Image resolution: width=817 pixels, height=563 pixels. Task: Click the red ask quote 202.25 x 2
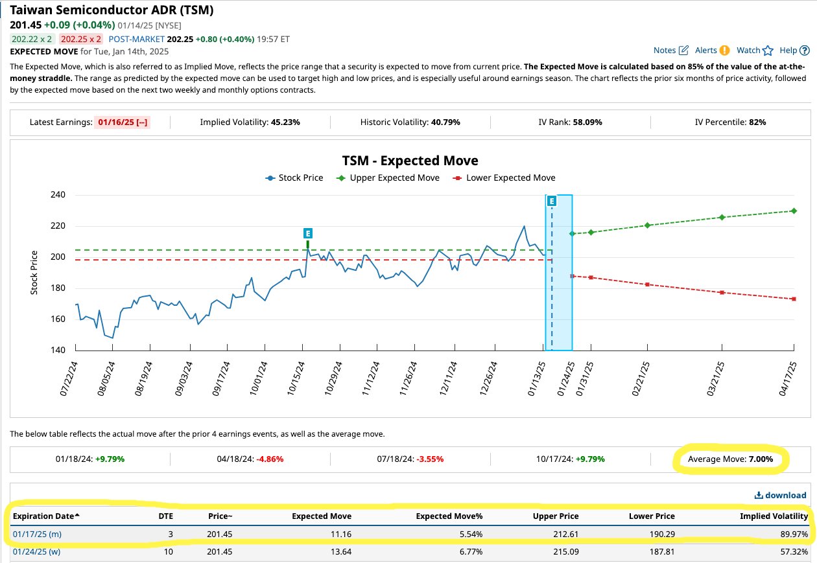(x=82, y=38)
